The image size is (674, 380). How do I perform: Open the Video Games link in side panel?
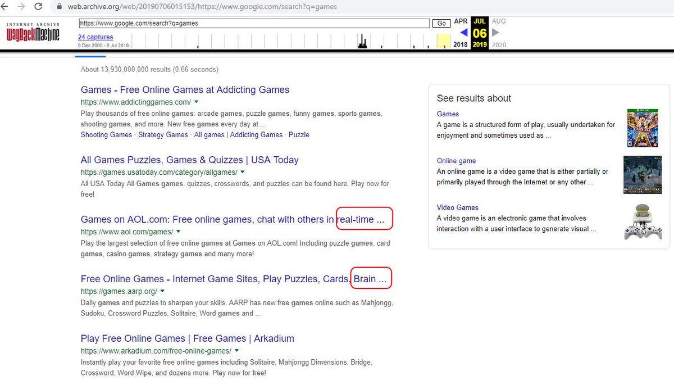pyautogui.click(x=458, y=207)
